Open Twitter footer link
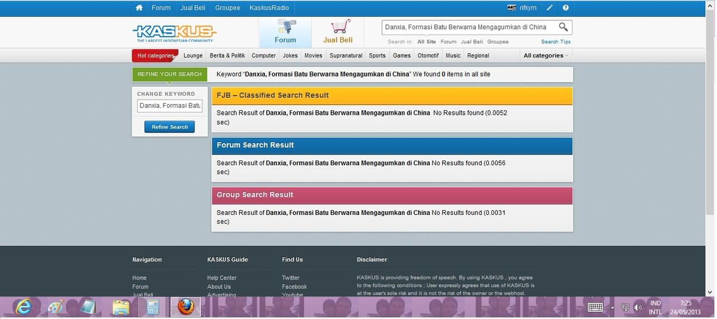The width and height of the screenshot is (717, 319). pos(291,278)
